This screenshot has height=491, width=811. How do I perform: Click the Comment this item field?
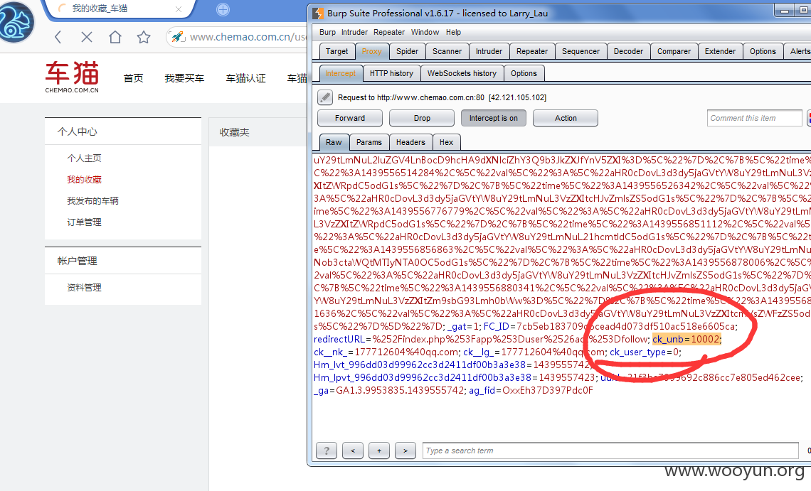click(x=754, y=118)
